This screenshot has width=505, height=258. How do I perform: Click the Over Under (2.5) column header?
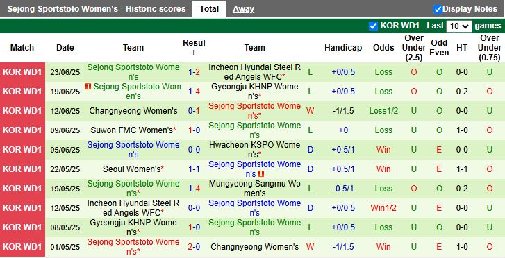(414, 48)
